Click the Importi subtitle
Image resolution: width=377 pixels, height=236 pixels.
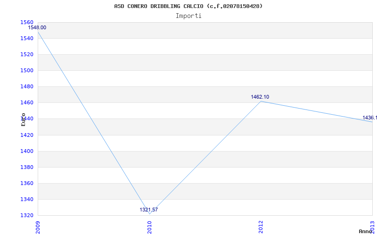[x=188, y=16]
